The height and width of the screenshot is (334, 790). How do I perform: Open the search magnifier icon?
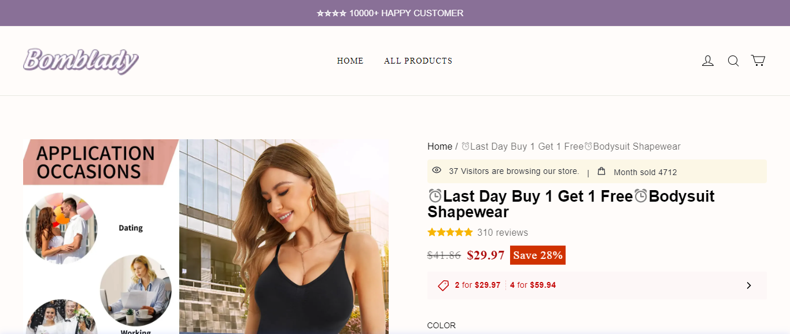[x=733, y=61]
